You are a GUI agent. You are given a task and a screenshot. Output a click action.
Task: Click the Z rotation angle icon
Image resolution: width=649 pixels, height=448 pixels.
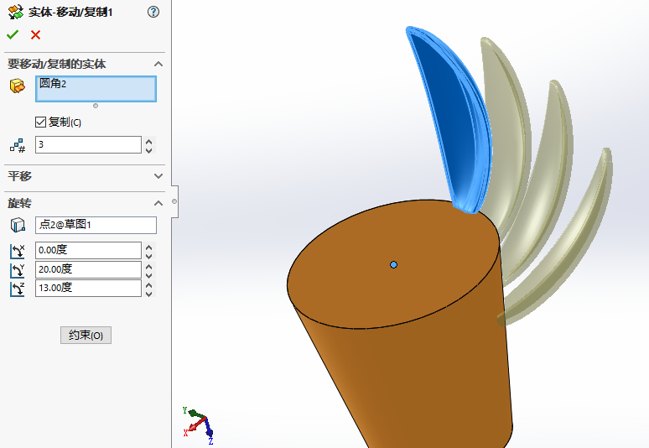pyautogui.click(x=17, y=289)
